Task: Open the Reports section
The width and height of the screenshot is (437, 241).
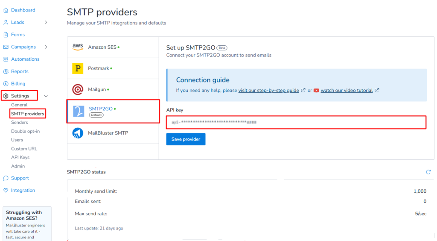Action: point(20,72)
